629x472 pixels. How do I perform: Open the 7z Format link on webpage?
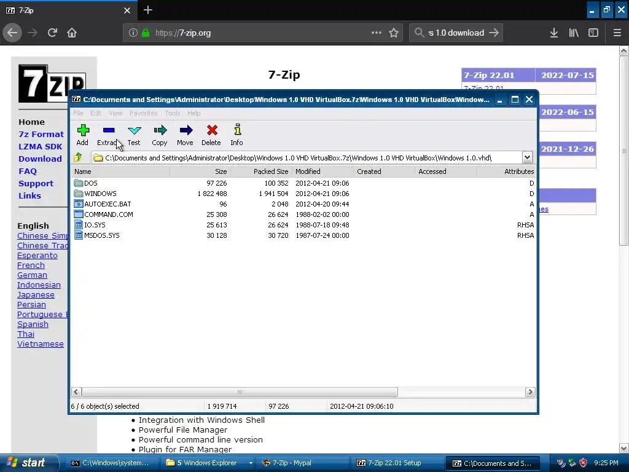pos(41,134)
